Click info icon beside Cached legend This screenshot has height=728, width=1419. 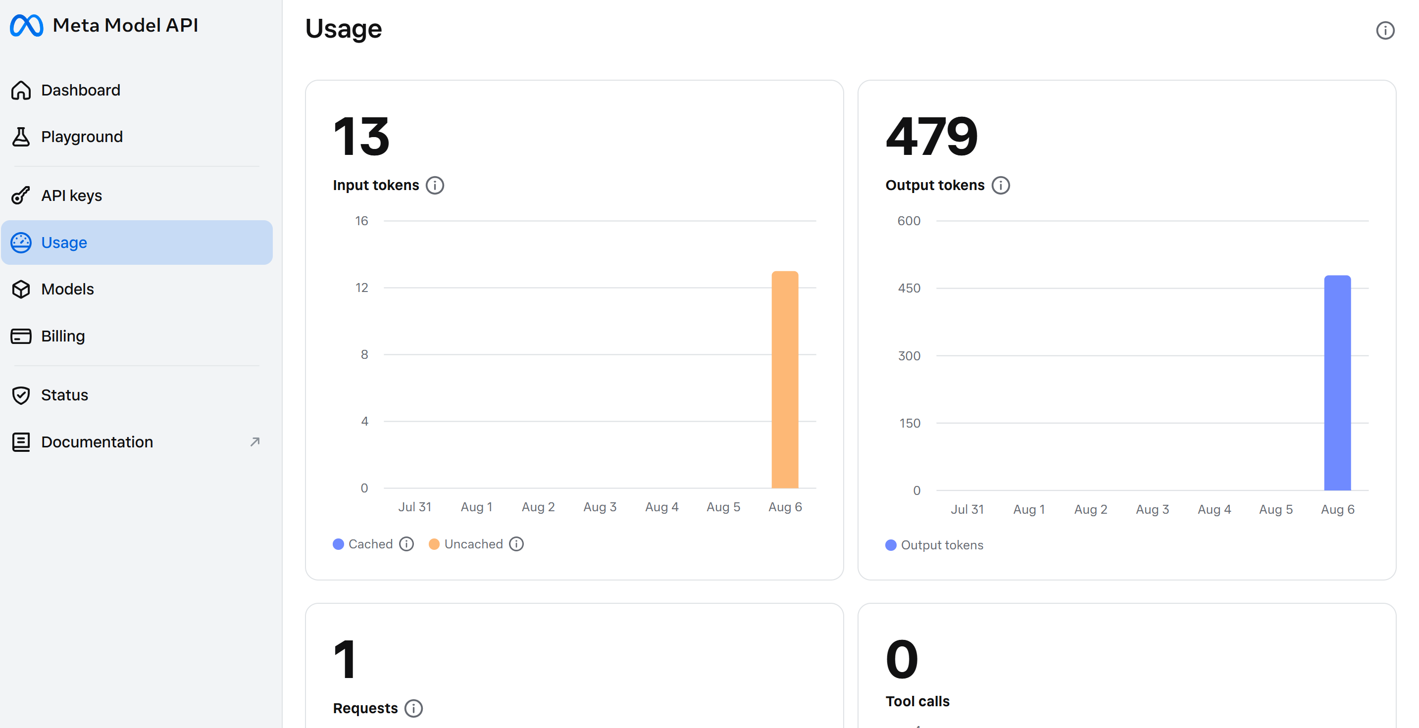tap(406, 544)
